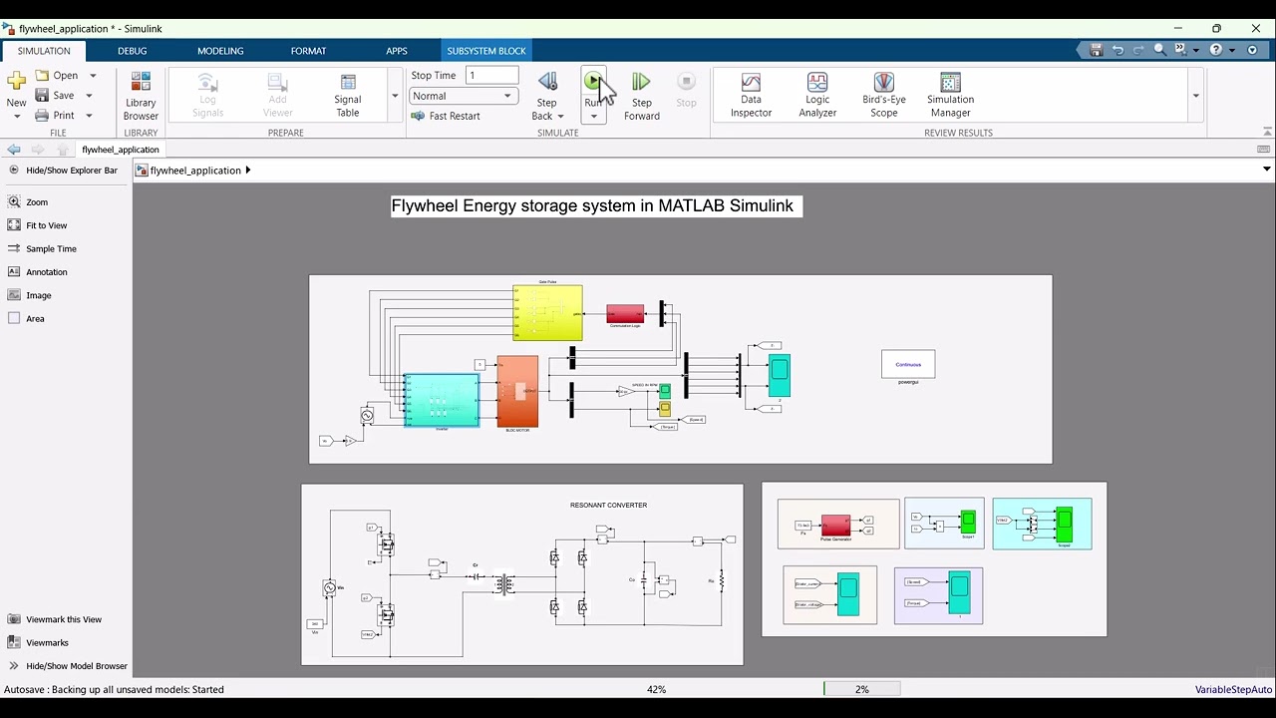Image resolution: width=1276 pixels, height=718 pixels.
Task: Click flywheel_application in the breadcrumb path
Action: [x=195, y=171]
